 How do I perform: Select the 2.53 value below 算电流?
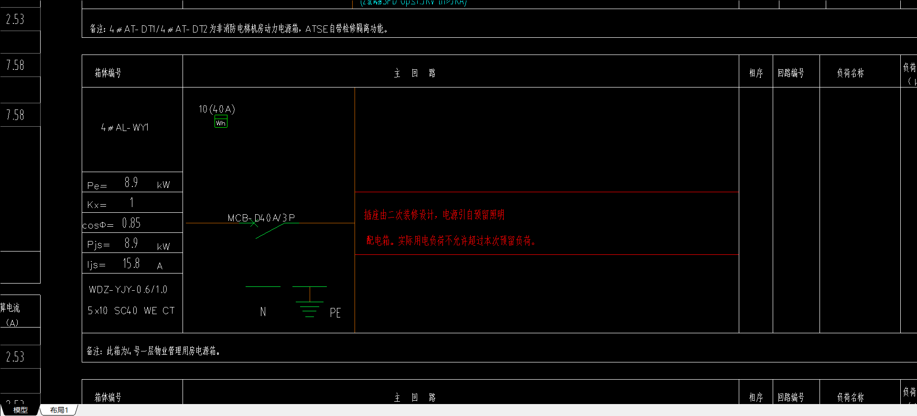(15, 357)
